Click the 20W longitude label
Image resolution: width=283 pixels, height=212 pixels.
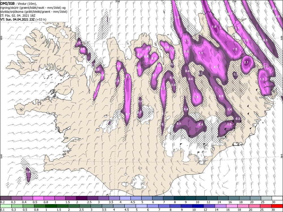pyautogui.click(x=117, y=1)
